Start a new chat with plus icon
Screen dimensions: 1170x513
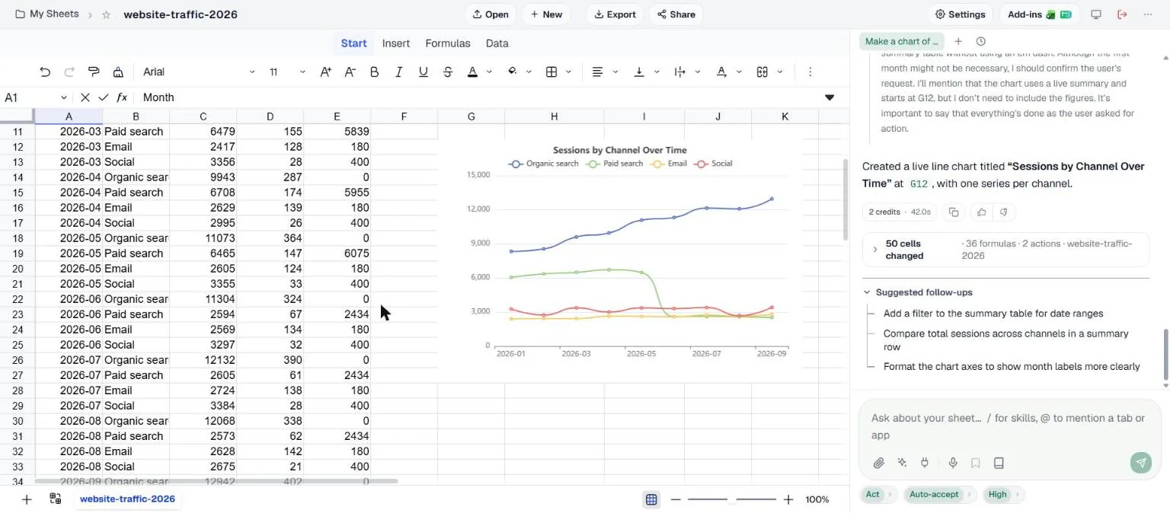(x=958, y=41)
